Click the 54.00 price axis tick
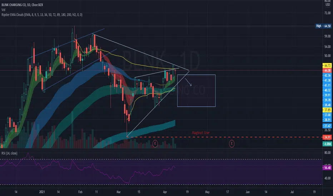The width and height of the screenshot is (333, 196). (328, 47)
